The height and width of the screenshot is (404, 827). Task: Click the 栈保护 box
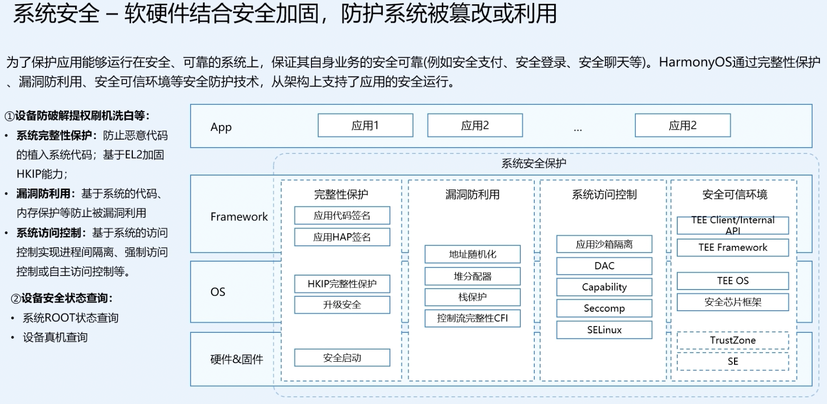click(x=473, y=297)
